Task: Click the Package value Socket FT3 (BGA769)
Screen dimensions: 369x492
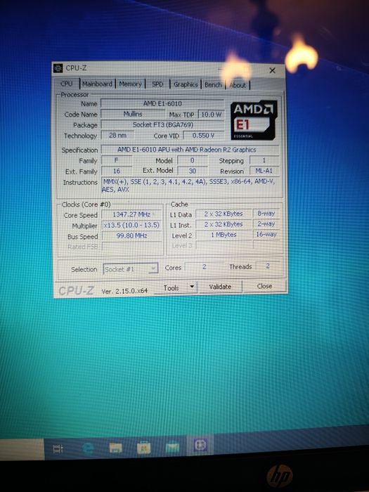Action: click(162, 124)
